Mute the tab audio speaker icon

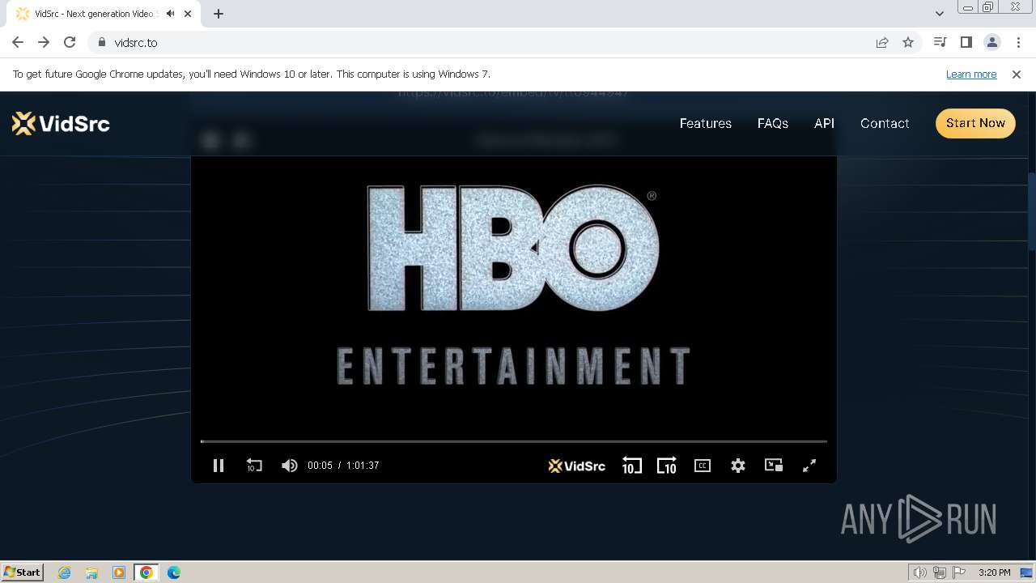click(x=170, y=14)
